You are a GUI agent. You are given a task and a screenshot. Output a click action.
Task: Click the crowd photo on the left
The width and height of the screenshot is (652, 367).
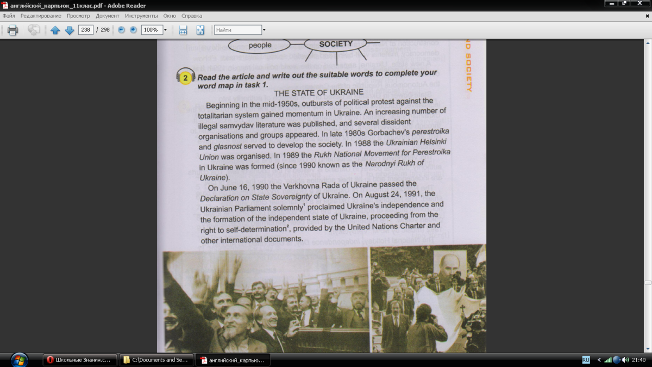(x=266, y=301)
